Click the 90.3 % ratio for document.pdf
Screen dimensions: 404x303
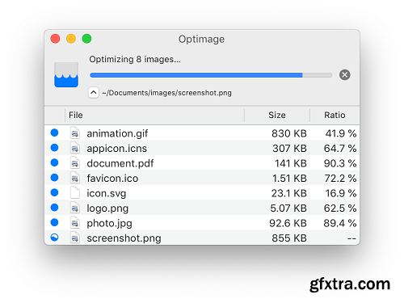340,163
